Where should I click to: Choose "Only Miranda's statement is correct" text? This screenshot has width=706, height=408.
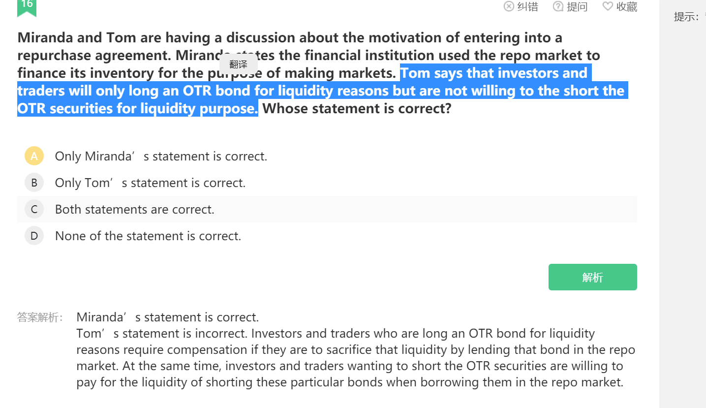click(161, 156)
